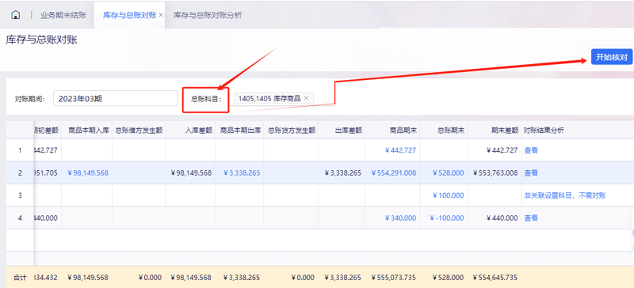Open ¥554,291.008 商品期末 link in row 2
Viewport: 634px width, 288px height.
394,173
